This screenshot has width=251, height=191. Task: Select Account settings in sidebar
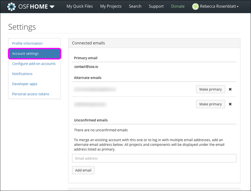(x=34, y=54)
